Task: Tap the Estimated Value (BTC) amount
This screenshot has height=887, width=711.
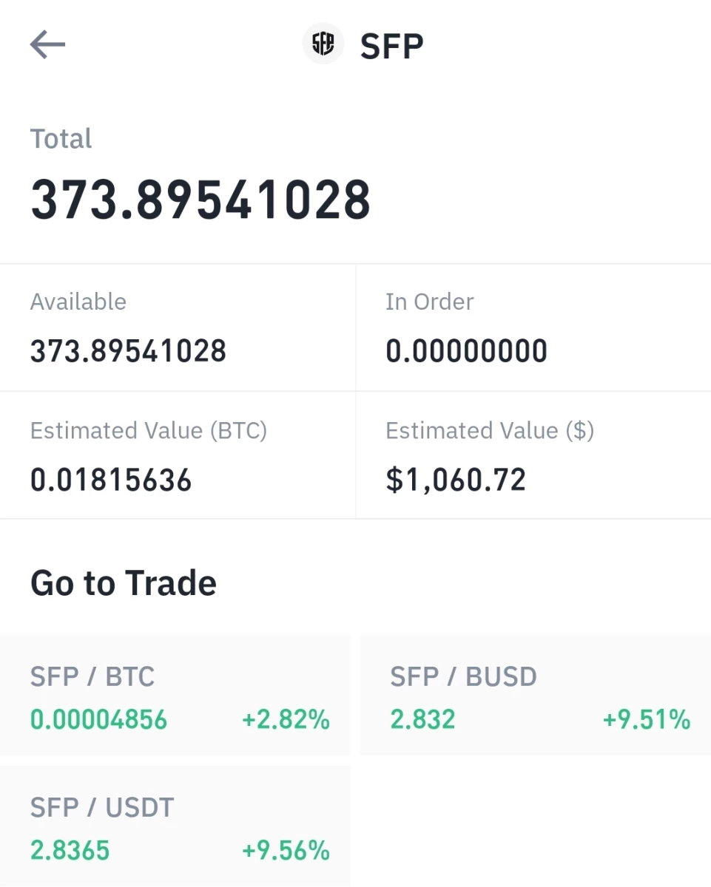Action: (111, 480)
